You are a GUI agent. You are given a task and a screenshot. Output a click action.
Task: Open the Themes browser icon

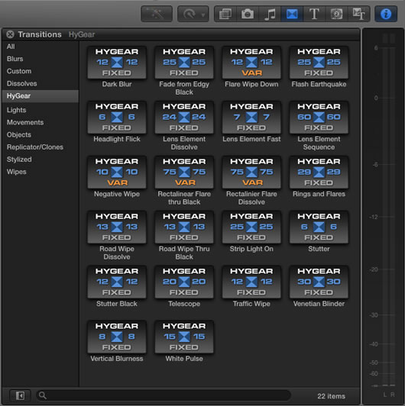(x=359, y=14)
